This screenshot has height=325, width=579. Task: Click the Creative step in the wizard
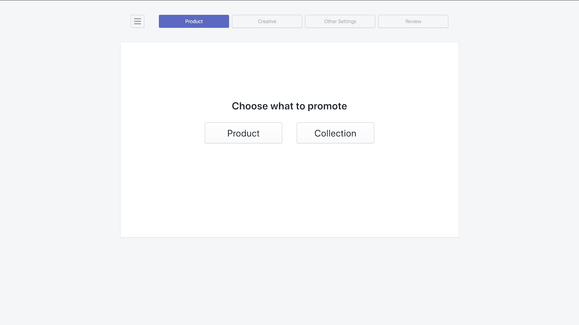point(267,21)
